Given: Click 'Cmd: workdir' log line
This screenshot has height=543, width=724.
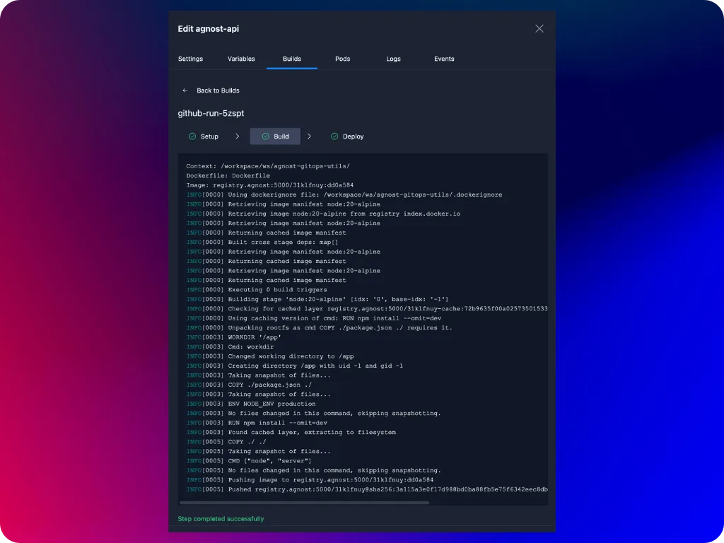Looking at the screenshot, I should (230, 346).
